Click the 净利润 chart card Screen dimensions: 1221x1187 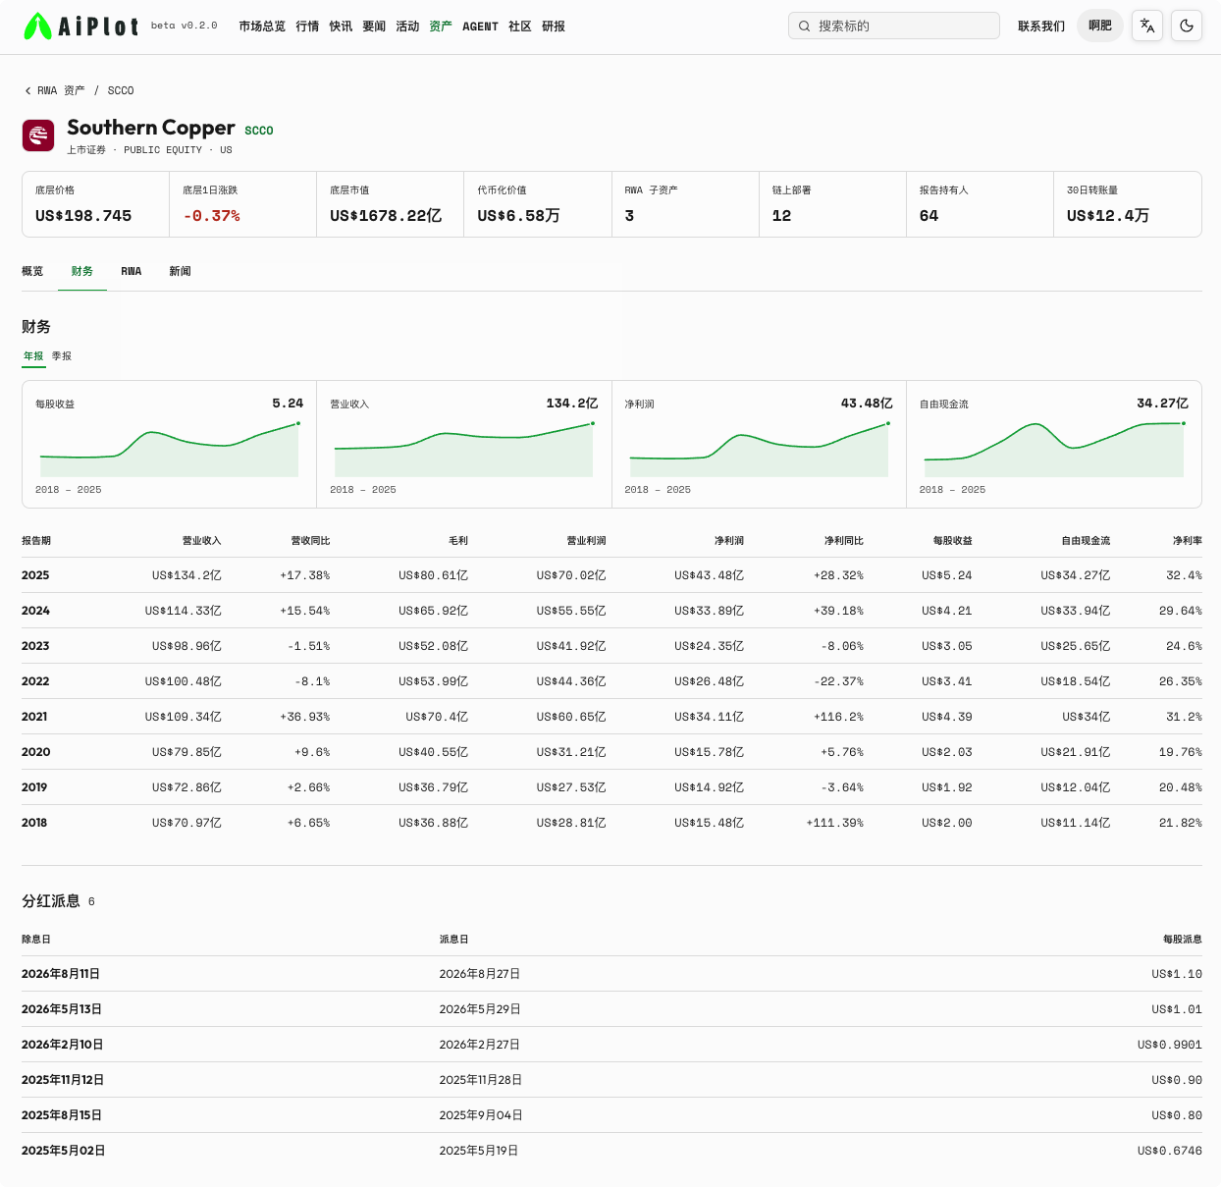pos(759,444)
